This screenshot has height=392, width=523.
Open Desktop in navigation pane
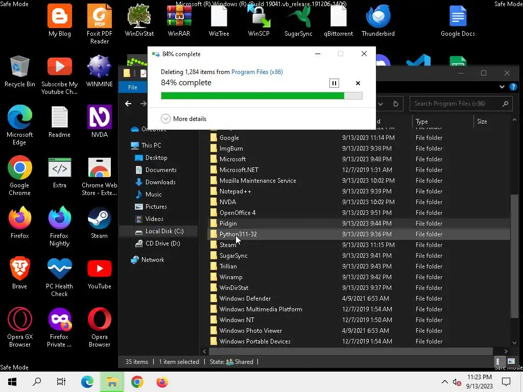(156, 158)
